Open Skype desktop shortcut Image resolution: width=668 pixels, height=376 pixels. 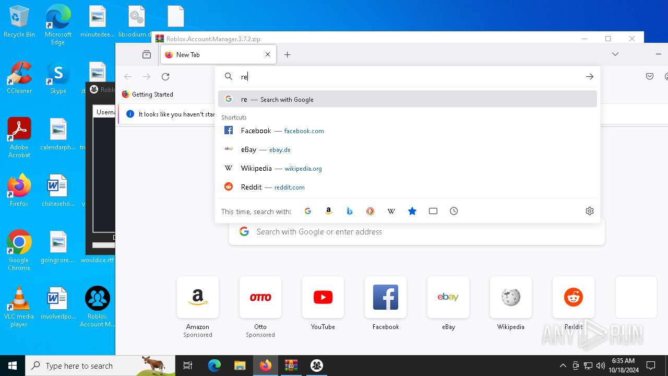(58, 78)
